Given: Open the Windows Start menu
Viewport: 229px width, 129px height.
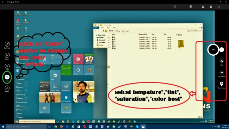Looking at the screenshot, I should coord(3,127).
